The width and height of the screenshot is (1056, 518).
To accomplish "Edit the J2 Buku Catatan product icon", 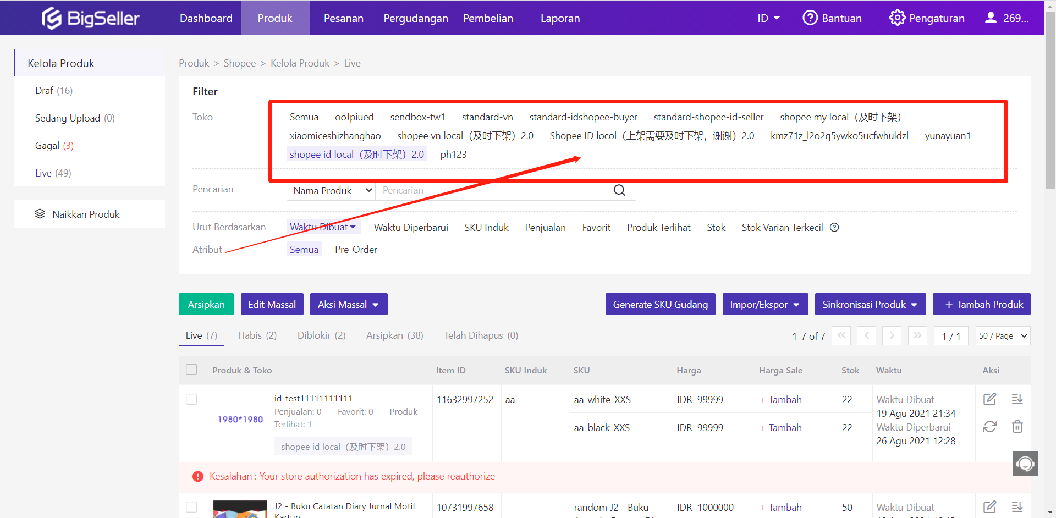I will [990, 507].
